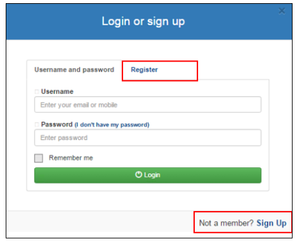Image resolution: width=297 pixels, height=246 pixels.
Task: Close the Login or sign up dialog
Action: pos(282,11)
